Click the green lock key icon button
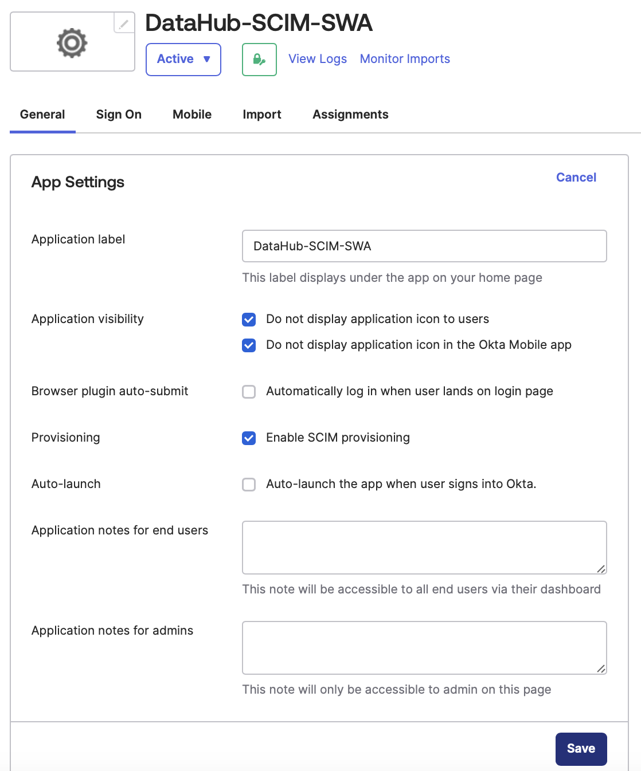641x771 pixels. coord(259,60)
